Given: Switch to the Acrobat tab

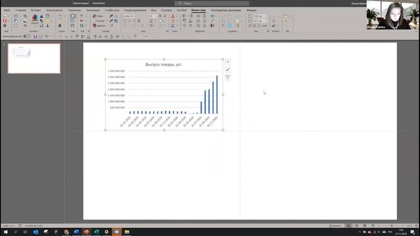Looking at the screenshot, I should coord(182,10).
